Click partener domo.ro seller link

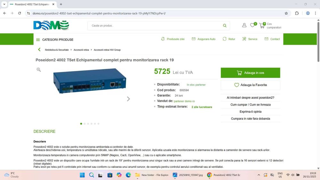pos(184,101)
